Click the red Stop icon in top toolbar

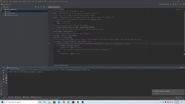[x=181, y=4]
